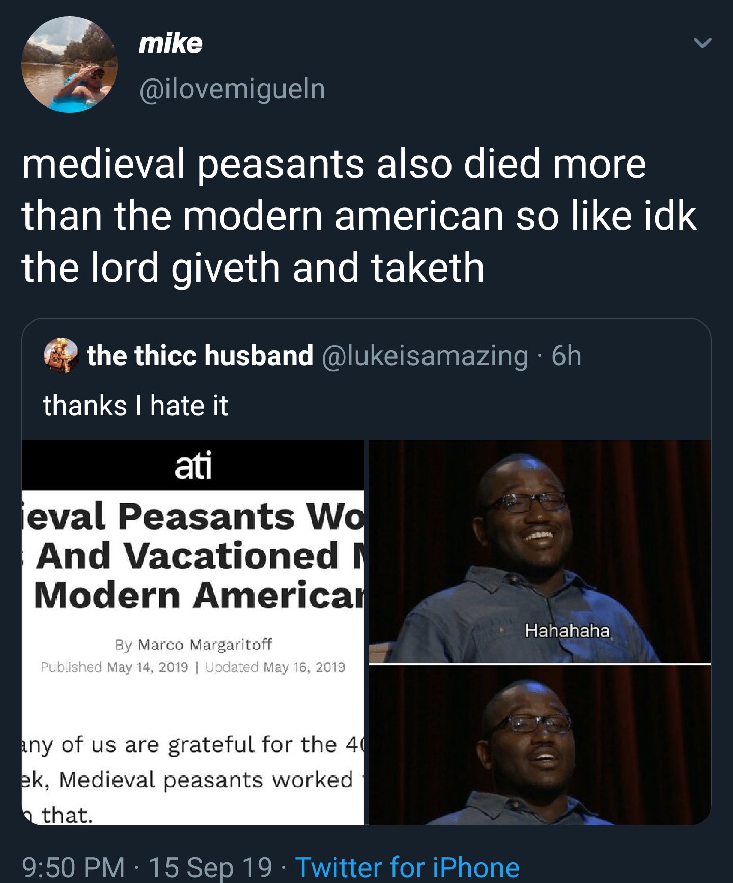
Task: Expand the tweet options chevron
Action: pos(702,43)
